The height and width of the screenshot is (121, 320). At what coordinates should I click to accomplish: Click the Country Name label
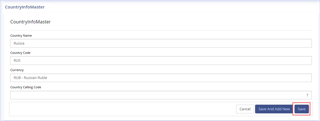(x=21, y=36)
